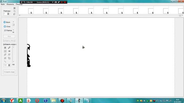Adjust the figure size stepper arrows
Viewport: 184px width, 103px height.
9,65
